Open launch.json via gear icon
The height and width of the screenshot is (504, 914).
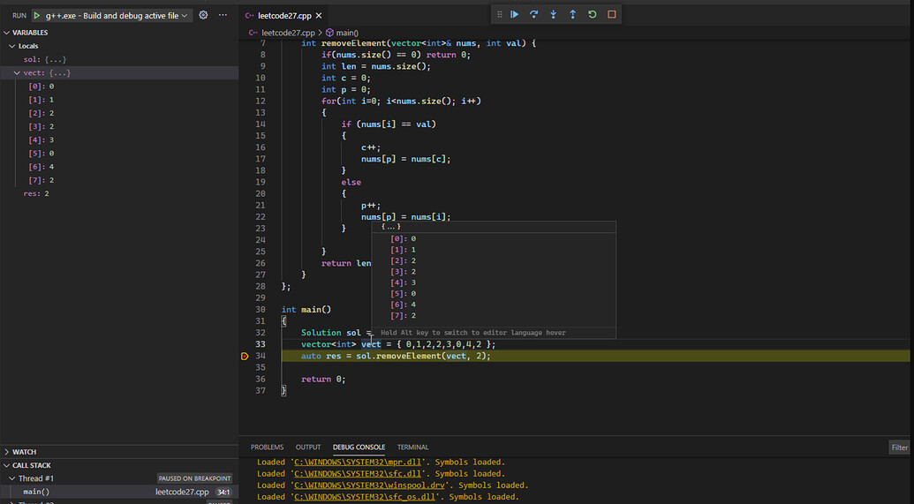(x=203, y=15)
